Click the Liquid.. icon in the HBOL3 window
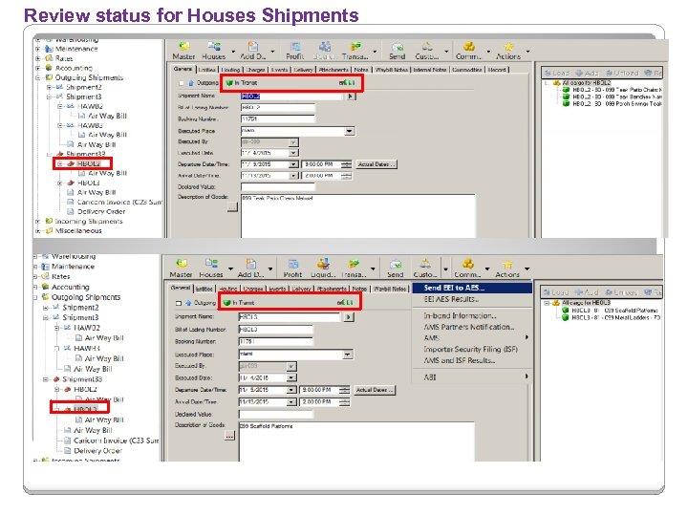Image resolution: width=688 pixels, height=516 pixels. 323,264
